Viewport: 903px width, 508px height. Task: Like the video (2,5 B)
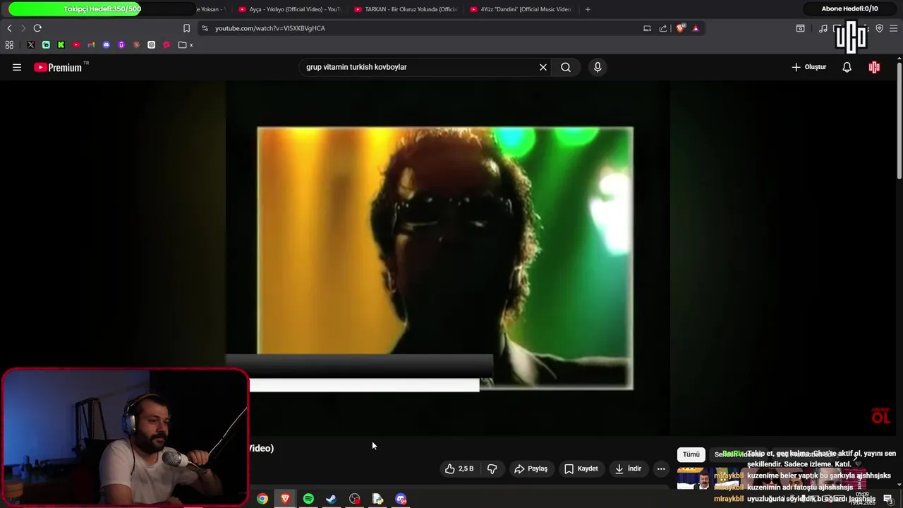click(x=459, y=468)
